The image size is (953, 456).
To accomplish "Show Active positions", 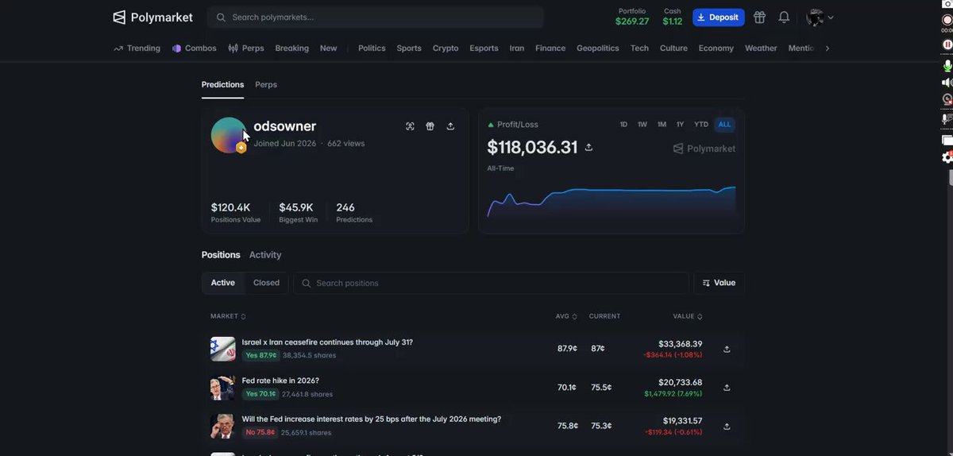I will [x=223, y=283].
